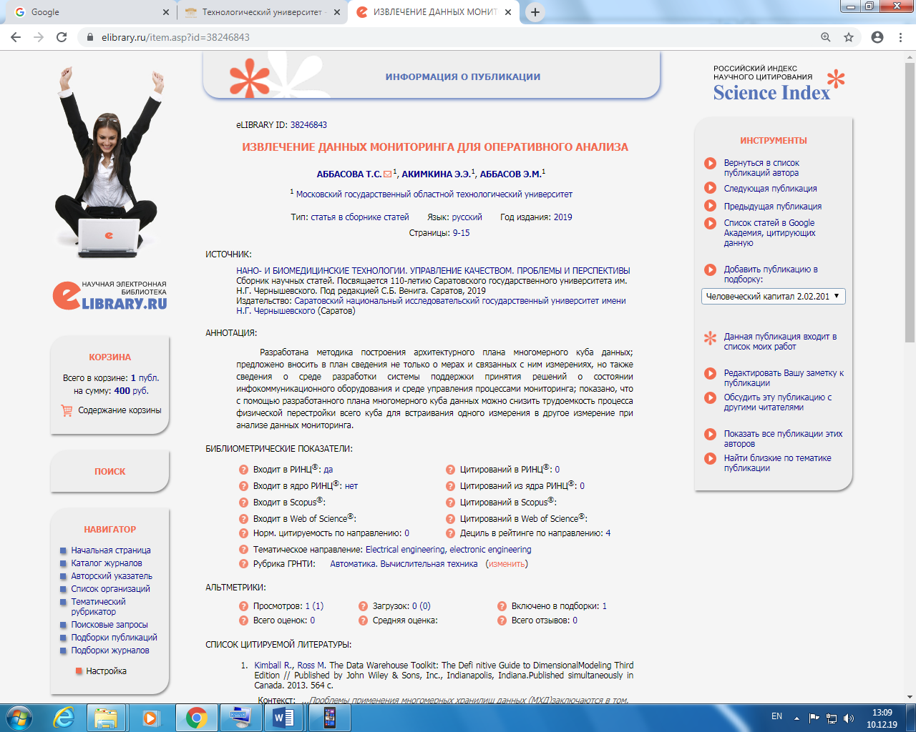Click Найти близкие по тематике публикации
The height and width of the screenshot is (732, 916).
click(x=777, y=463)
